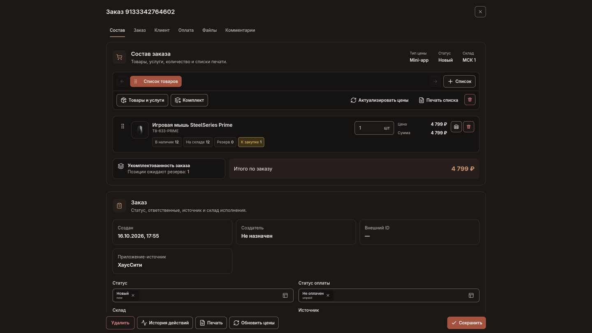The image size is (592, 333).
Task: Go to the next list with right arrow
Action: click(x=435, y=81)
